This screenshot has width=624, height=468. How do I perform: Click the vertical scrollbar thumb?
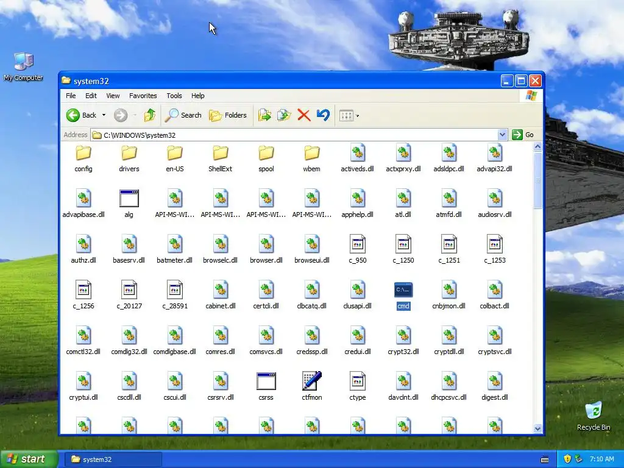(x=537, y=180)
